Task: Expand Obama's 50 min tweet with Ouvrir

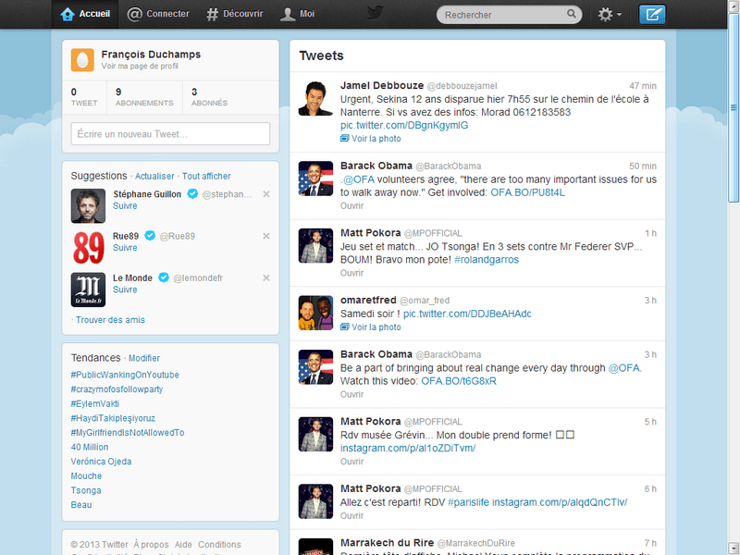Action: point(352,205)
